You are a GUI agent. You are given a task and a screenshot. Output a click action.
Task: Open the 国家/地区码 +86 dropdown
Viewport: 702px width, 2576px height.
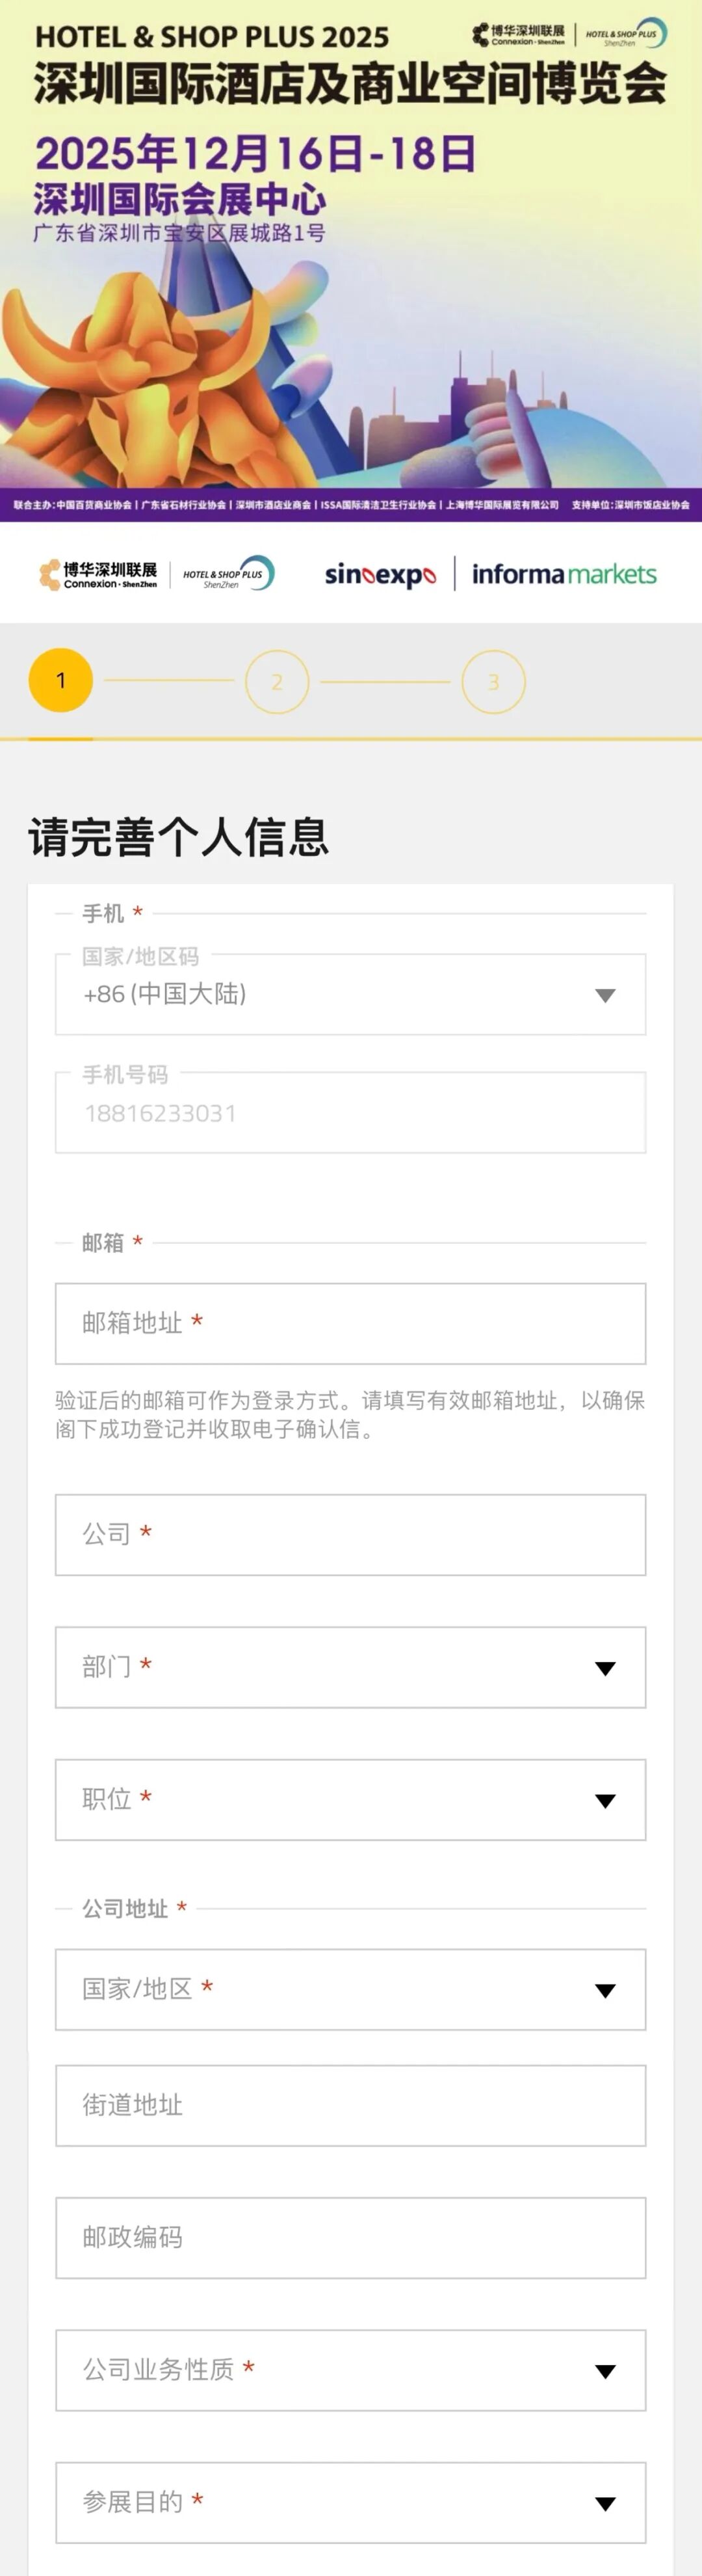350,994
